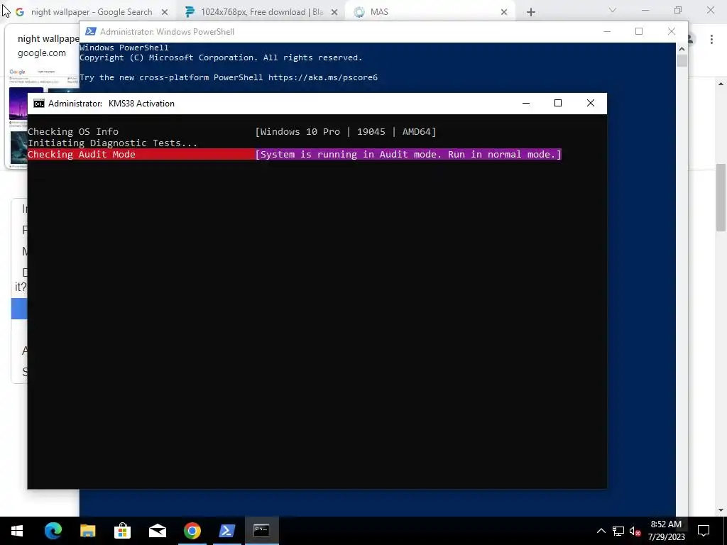Switch to PowerShell on taskbar
This screenshot has width=727, height=545.
tap(226, 531)
